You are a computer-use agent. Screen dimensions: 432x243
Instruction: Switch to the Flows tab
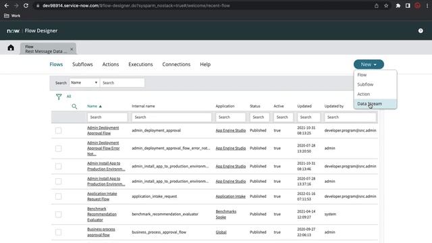pyautogui.click(x=56, y=64)
